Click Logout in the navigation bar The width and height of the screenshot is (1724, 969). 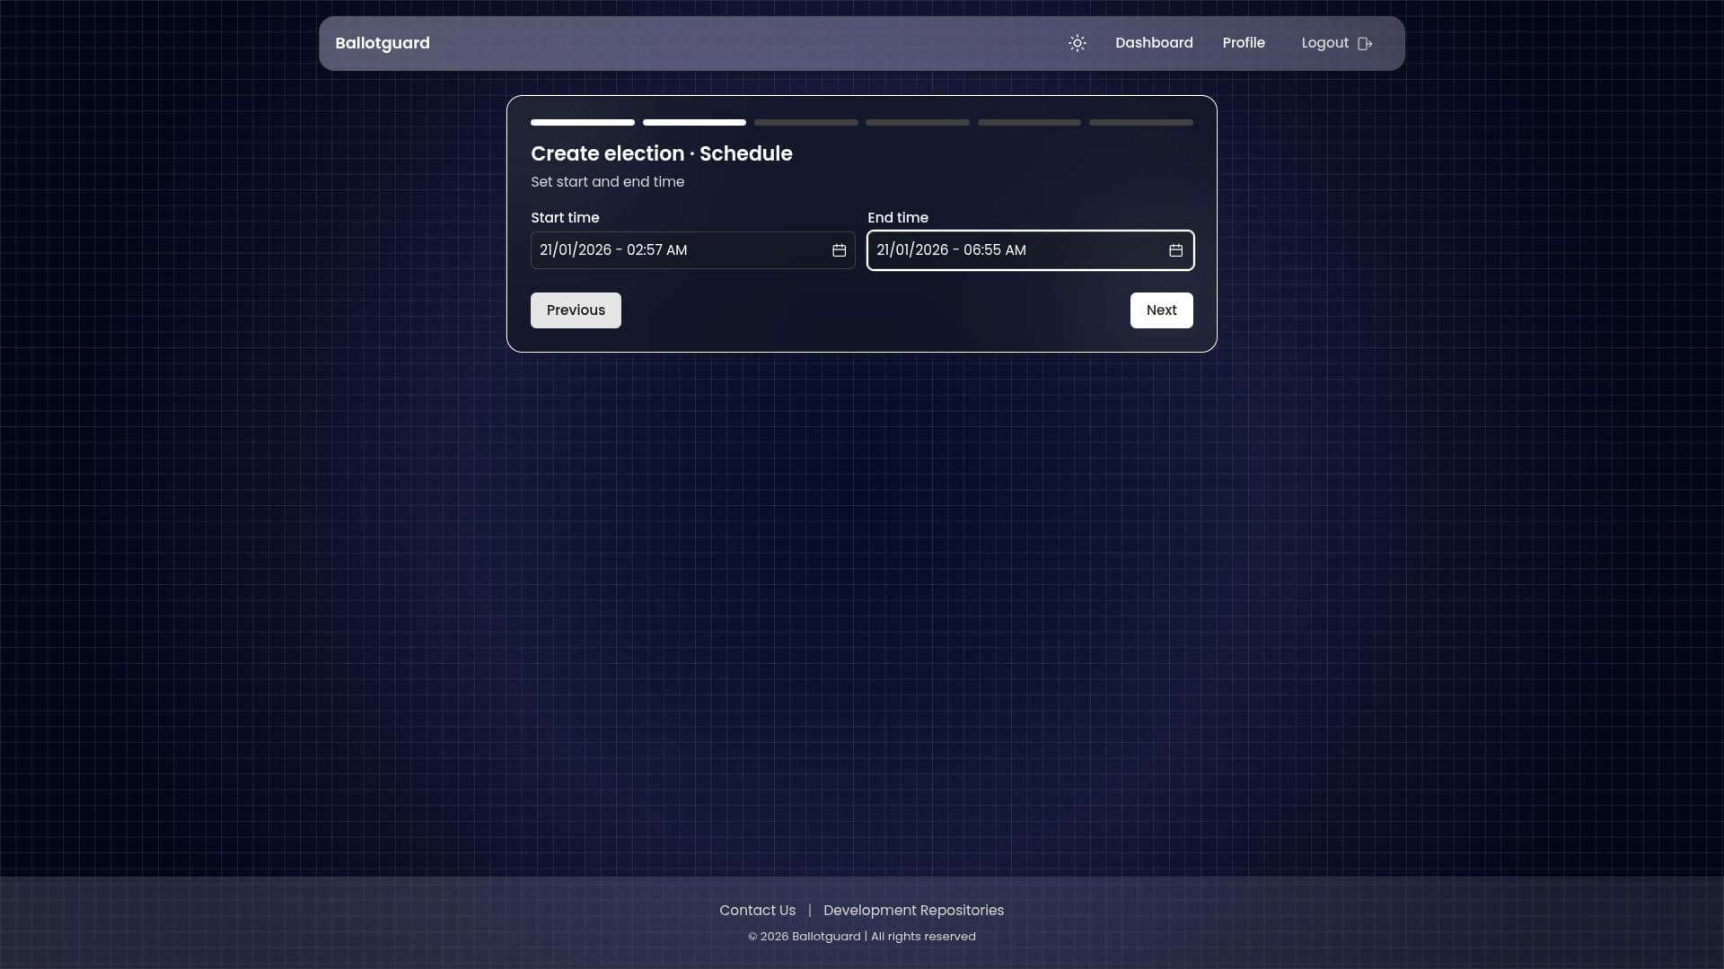(x=1325, y=43)
